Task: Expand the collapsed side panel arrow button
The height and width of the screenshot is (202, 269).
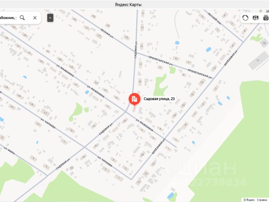Action: tap(50, 18)
